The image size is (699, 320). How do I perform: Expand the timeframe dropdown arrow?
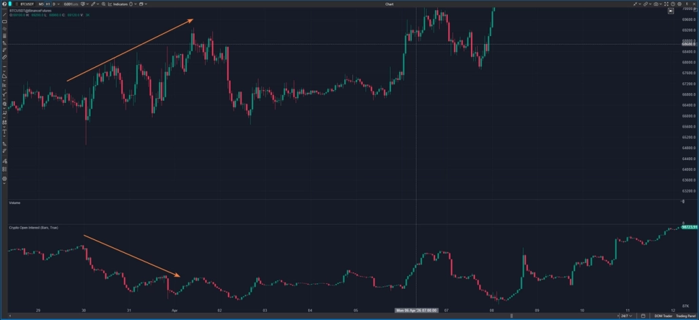(58, 4)
